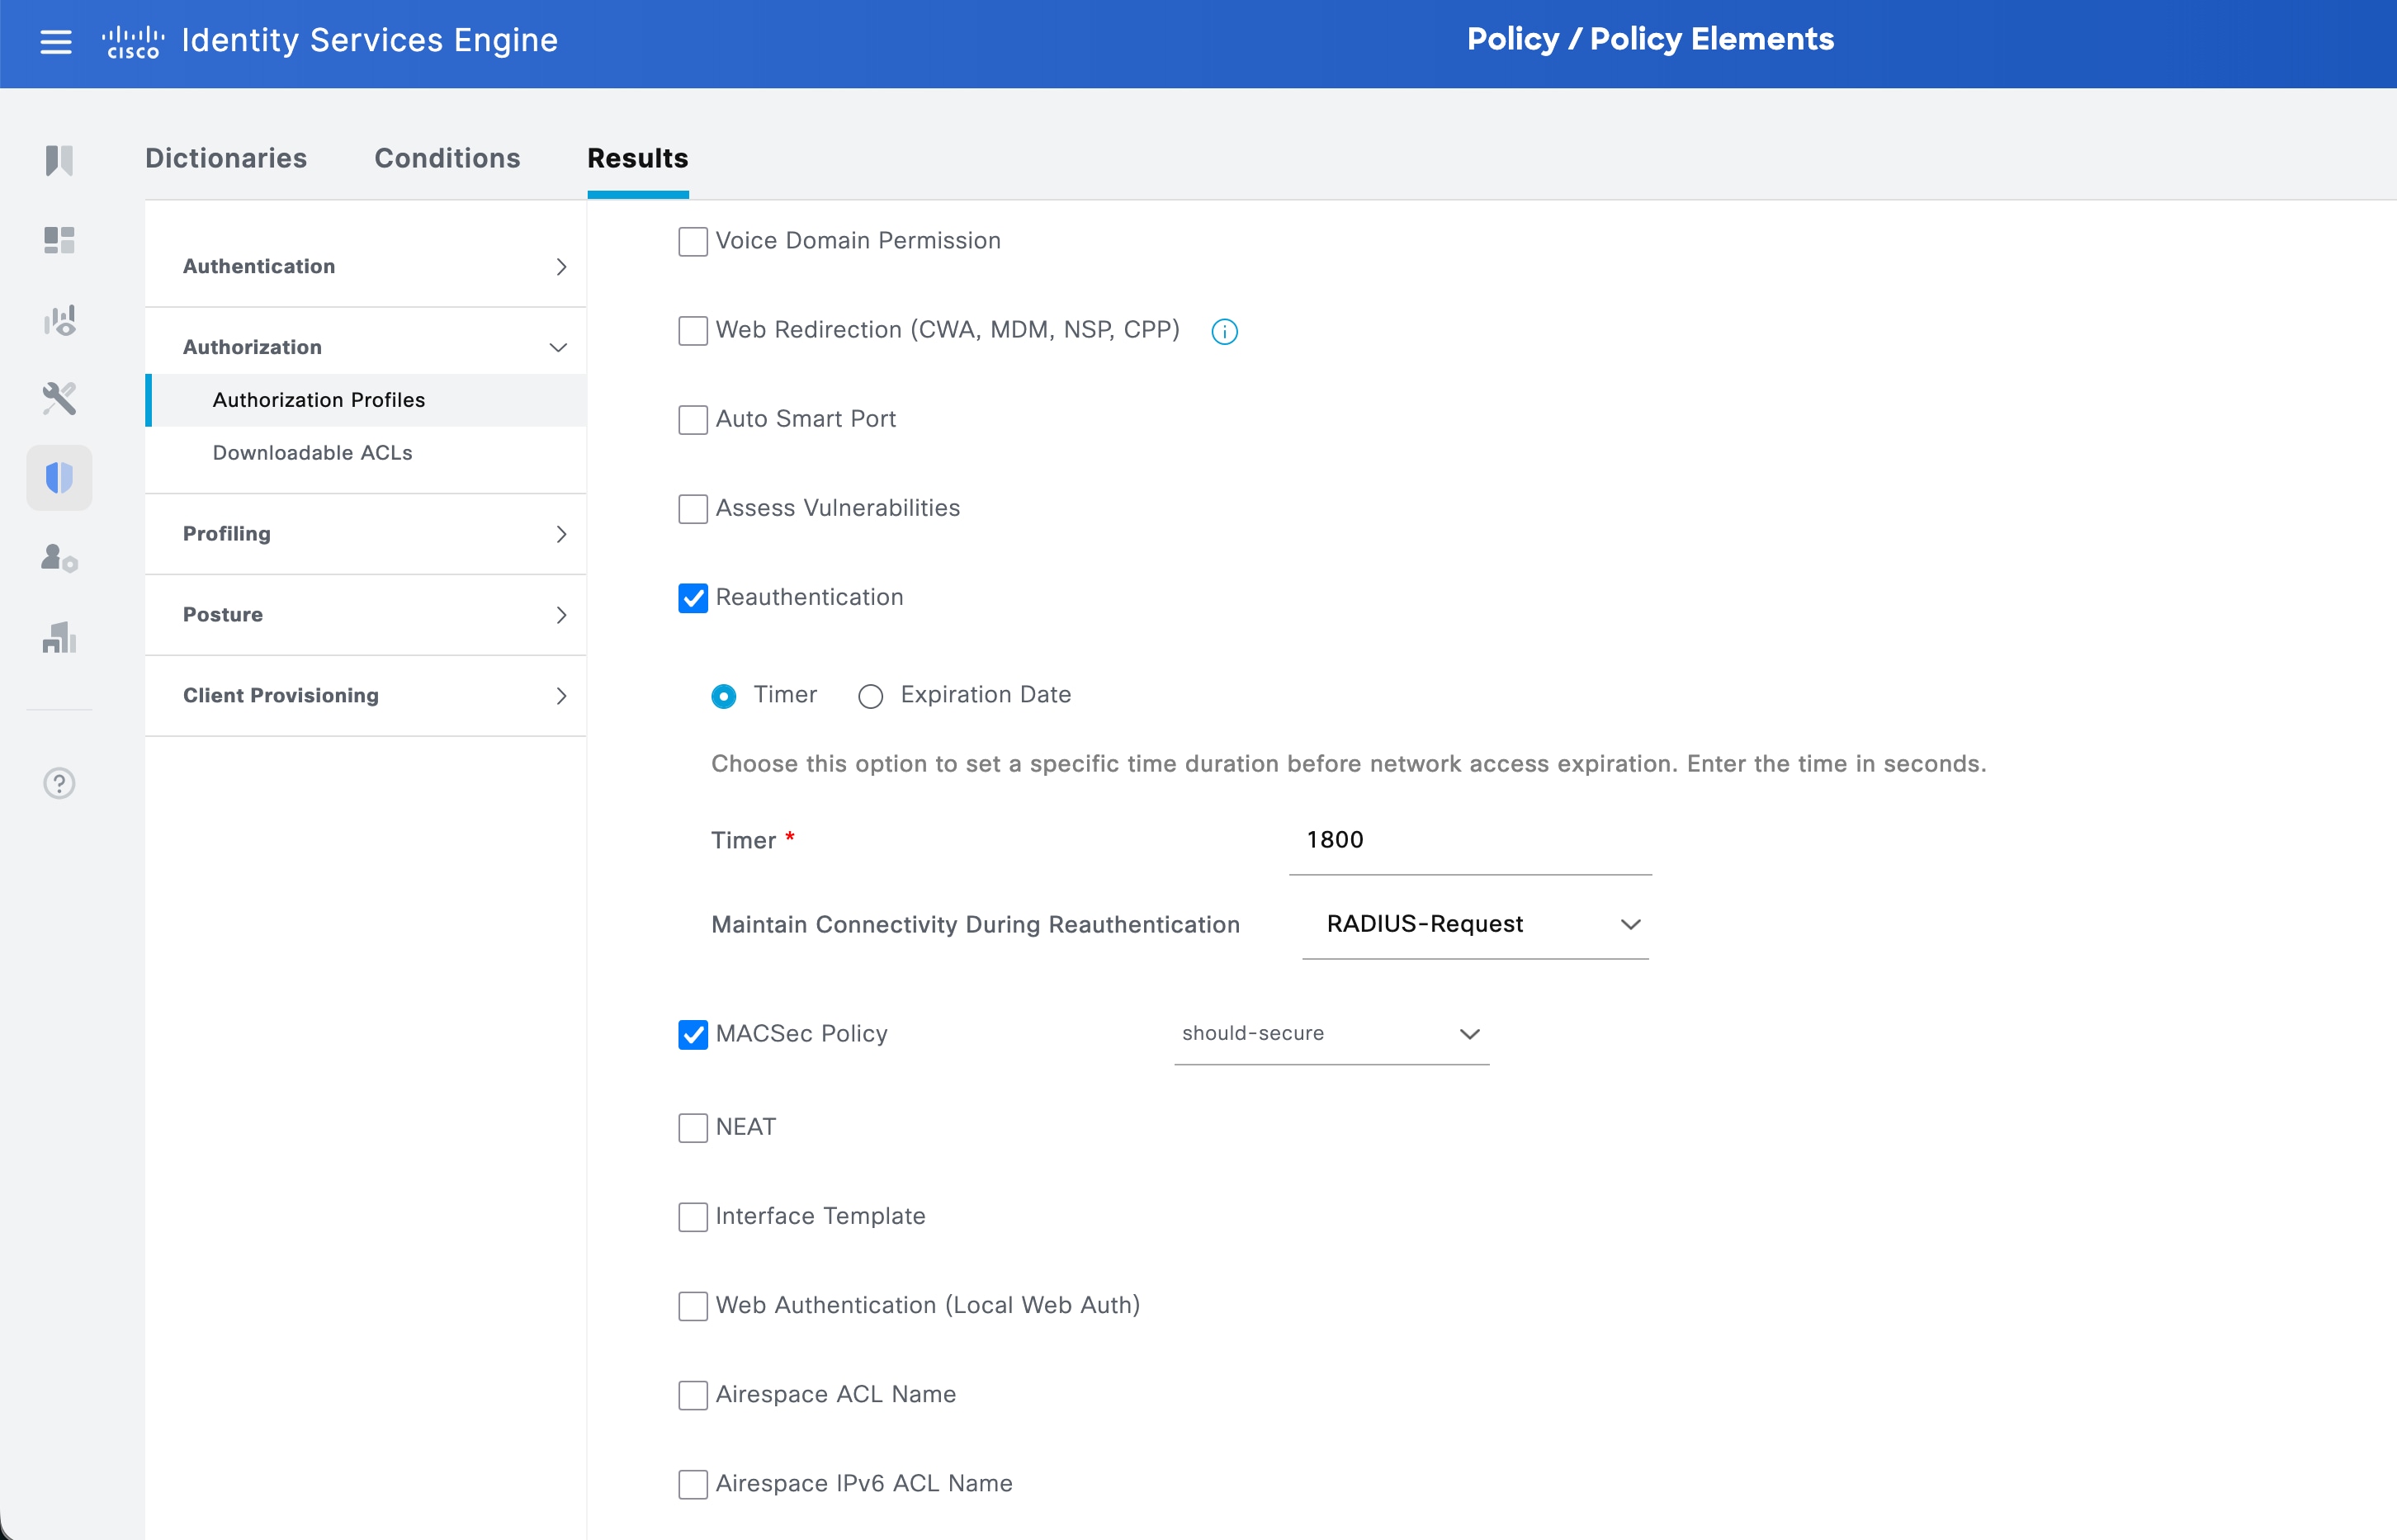This screenshot has height=1540, width=2397.
Task: Click the analytics chart sidebar icon
Action: click(x=59, y=320)
